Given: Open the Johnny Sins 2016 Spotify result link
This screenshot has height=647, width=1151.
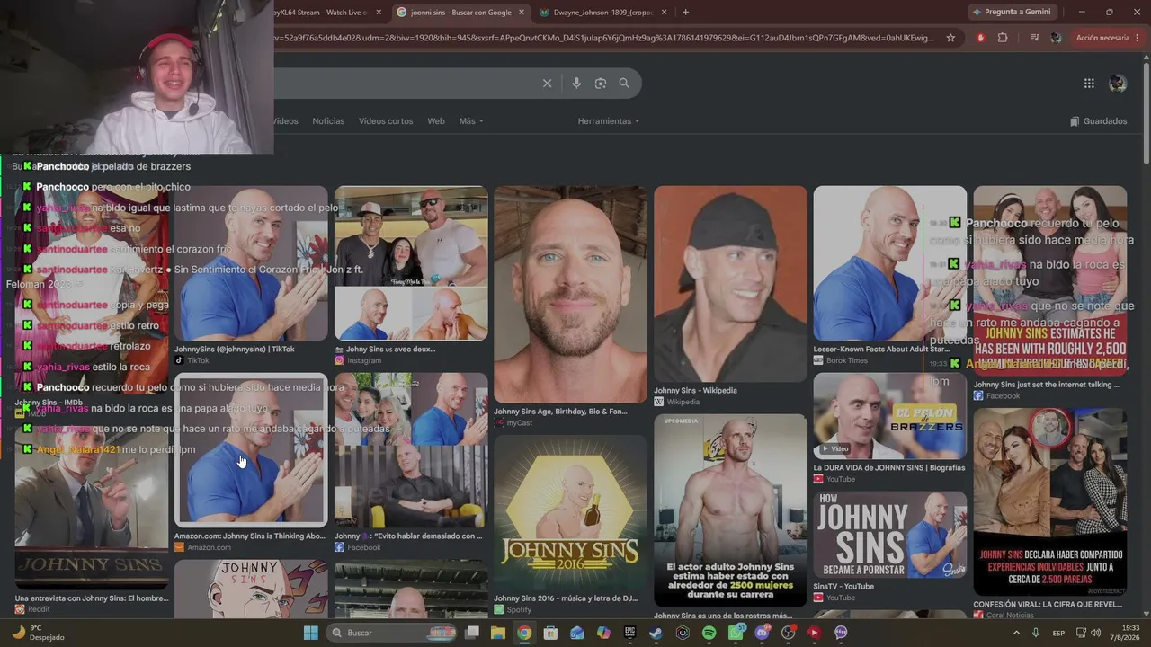Looking at the screenshot, I should pos(566,598).
